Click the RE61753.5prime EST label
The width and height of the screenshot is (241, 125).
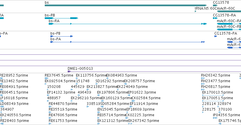[x=63, y=121]
